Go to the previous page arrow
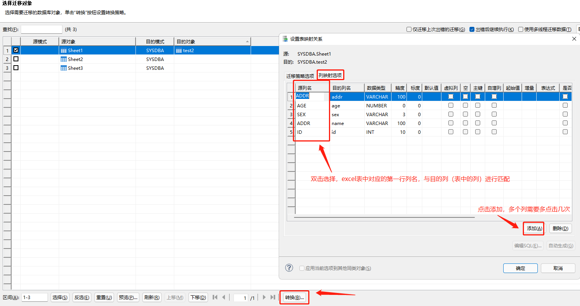Viewport: 580px width, 306px height. 223,297
